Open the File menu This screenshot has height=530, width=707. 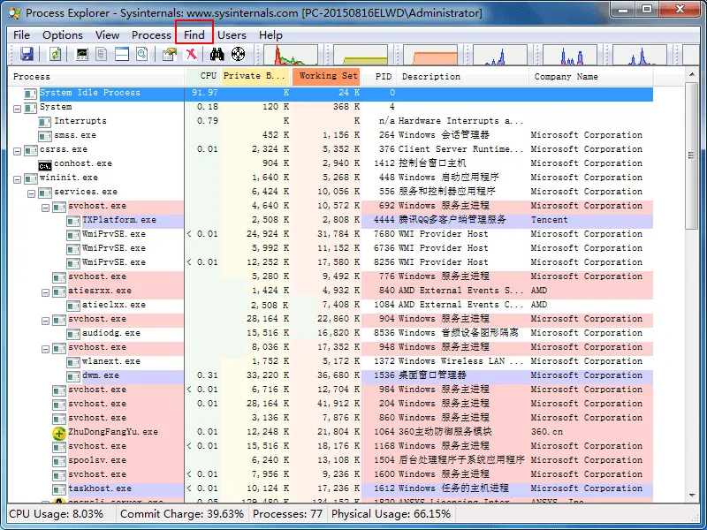click(x=21, y=35)
